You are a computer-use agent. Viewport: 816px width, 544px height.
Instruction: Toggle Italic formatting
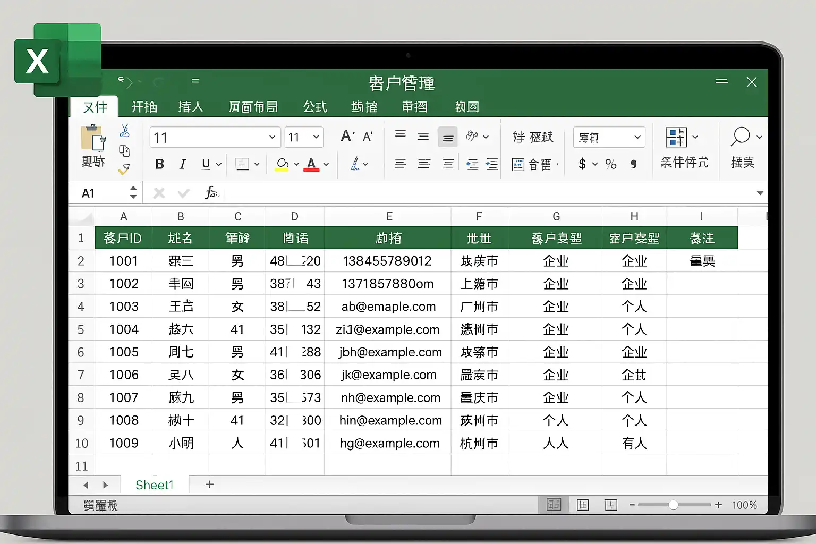pyautogui.click(x=183, y=164)
